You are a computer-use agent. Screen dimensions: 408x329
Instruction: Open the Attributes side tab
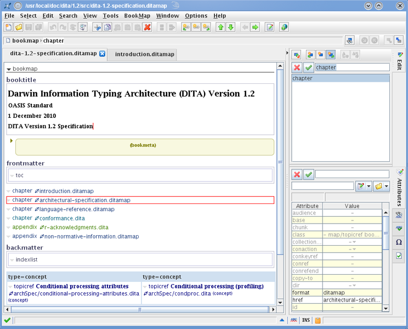(x=399, y=188)
